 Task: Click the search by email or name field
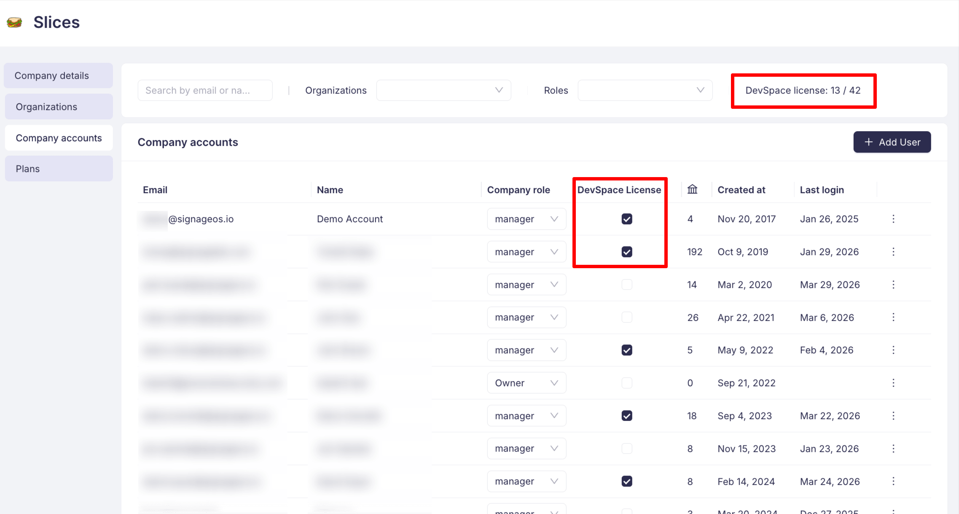tap(205, 90)
